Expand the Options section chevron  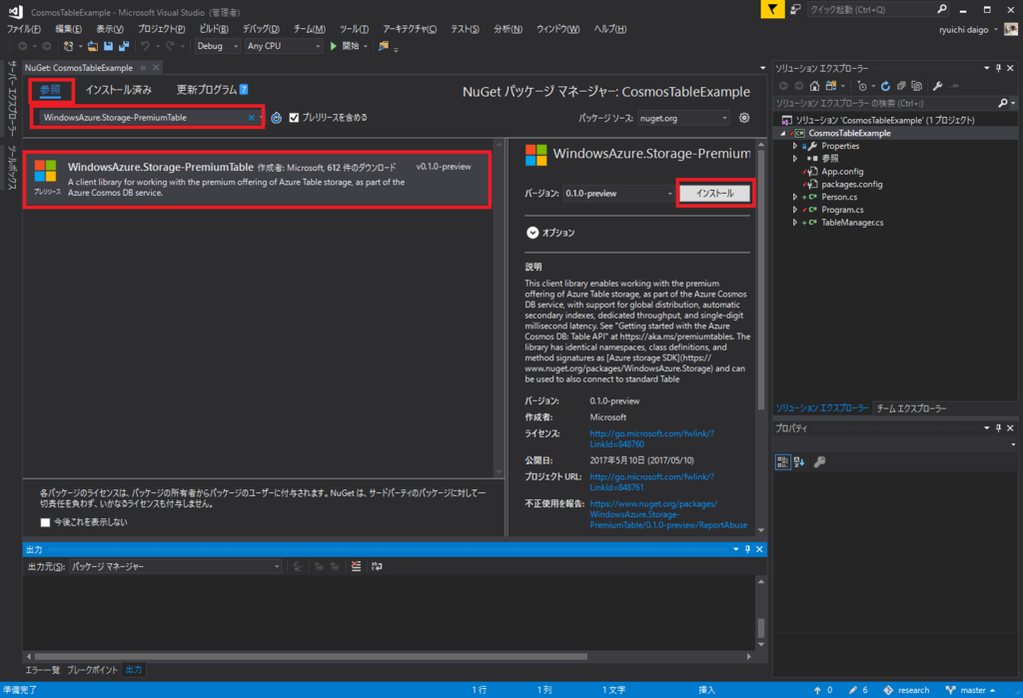pyautogui.click(x=532, y=233)
